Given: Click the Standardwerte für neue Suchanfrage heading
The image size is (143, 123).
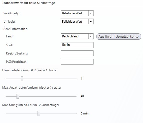Looking at the screenshot, I should pos(29,3).
